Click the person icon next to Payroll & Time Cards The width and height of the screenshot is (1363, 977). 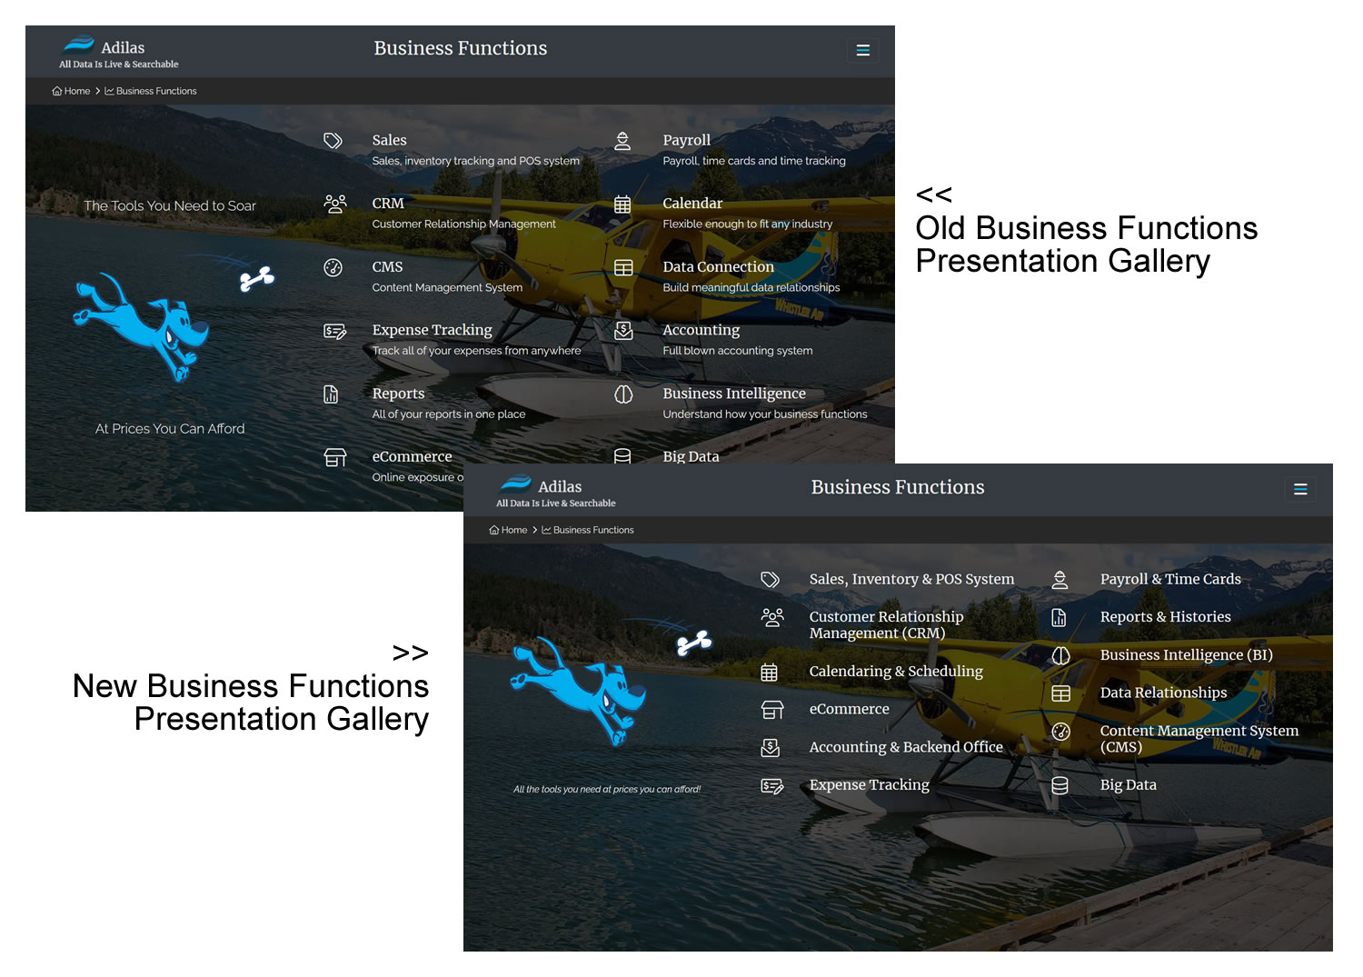coord(1060,580)
